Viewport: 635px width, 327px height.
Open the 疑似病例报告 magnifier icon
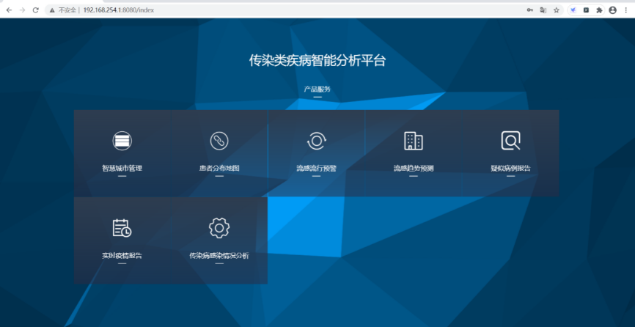(x=510, y=141)
